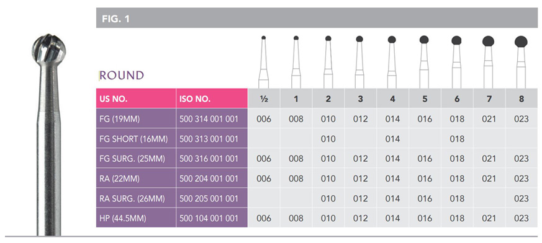
Task: Click the size 7 bur silhouette
Action: click(x=488, y=62)
